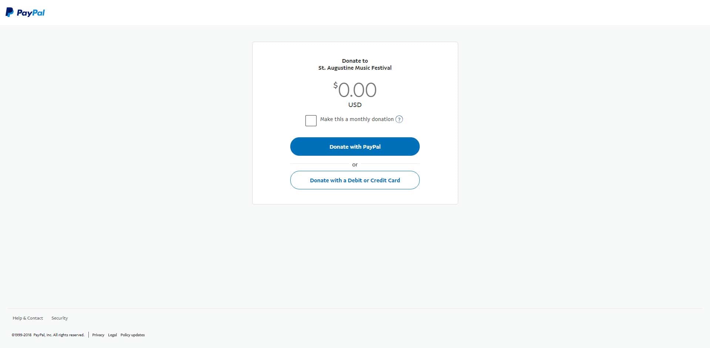The height and width of the screenshot is (348, 710).
Task: Open the Legal link in the footer
Action: [112, 335]
